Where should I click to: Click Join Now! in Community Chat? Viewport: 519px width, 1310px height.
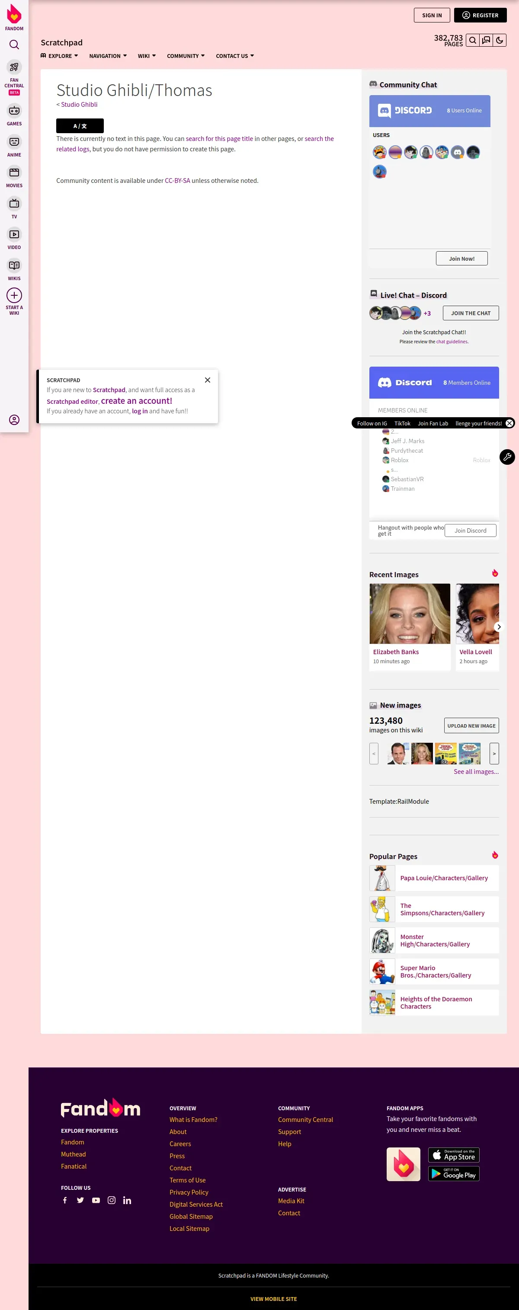coord(461,259)
